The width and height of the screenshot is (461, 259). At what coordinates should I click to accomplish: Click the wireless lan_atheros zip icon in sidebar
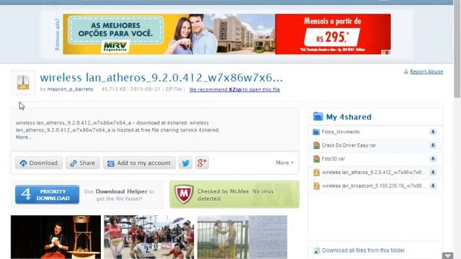[x=316, y=173]
